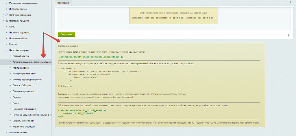Open the Автокеширование menu item
Screen dimensions: 296x136
(x=18, y=133)
